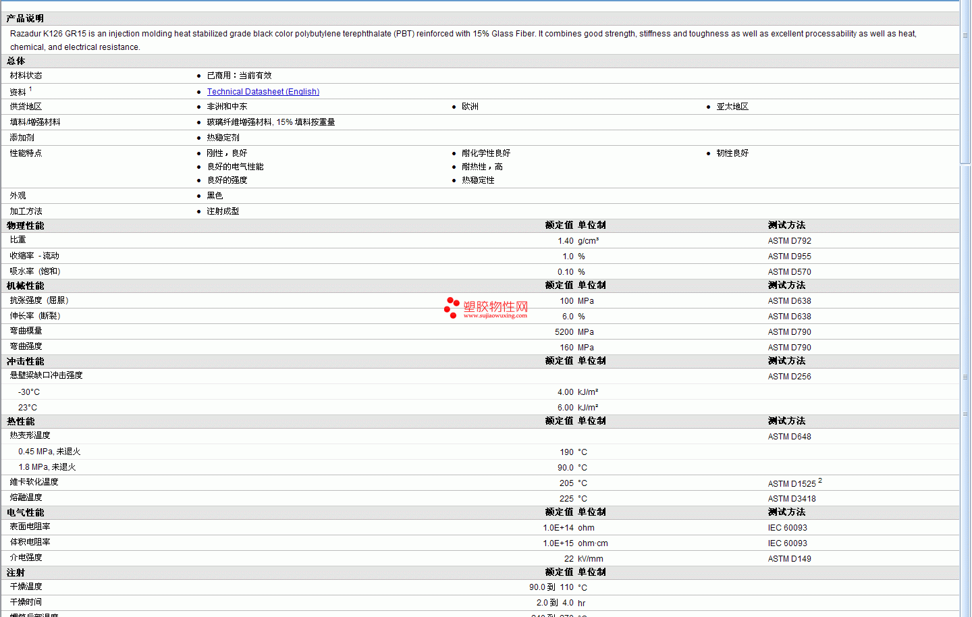Click the 注射成型 processing method value
The image size is (972, 617).
click(x=223, y=211)
